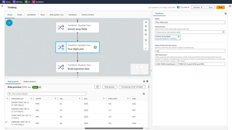Open the S3 service shortcut
This screenshot has width=232, height=130.
(x=28, y=2)
